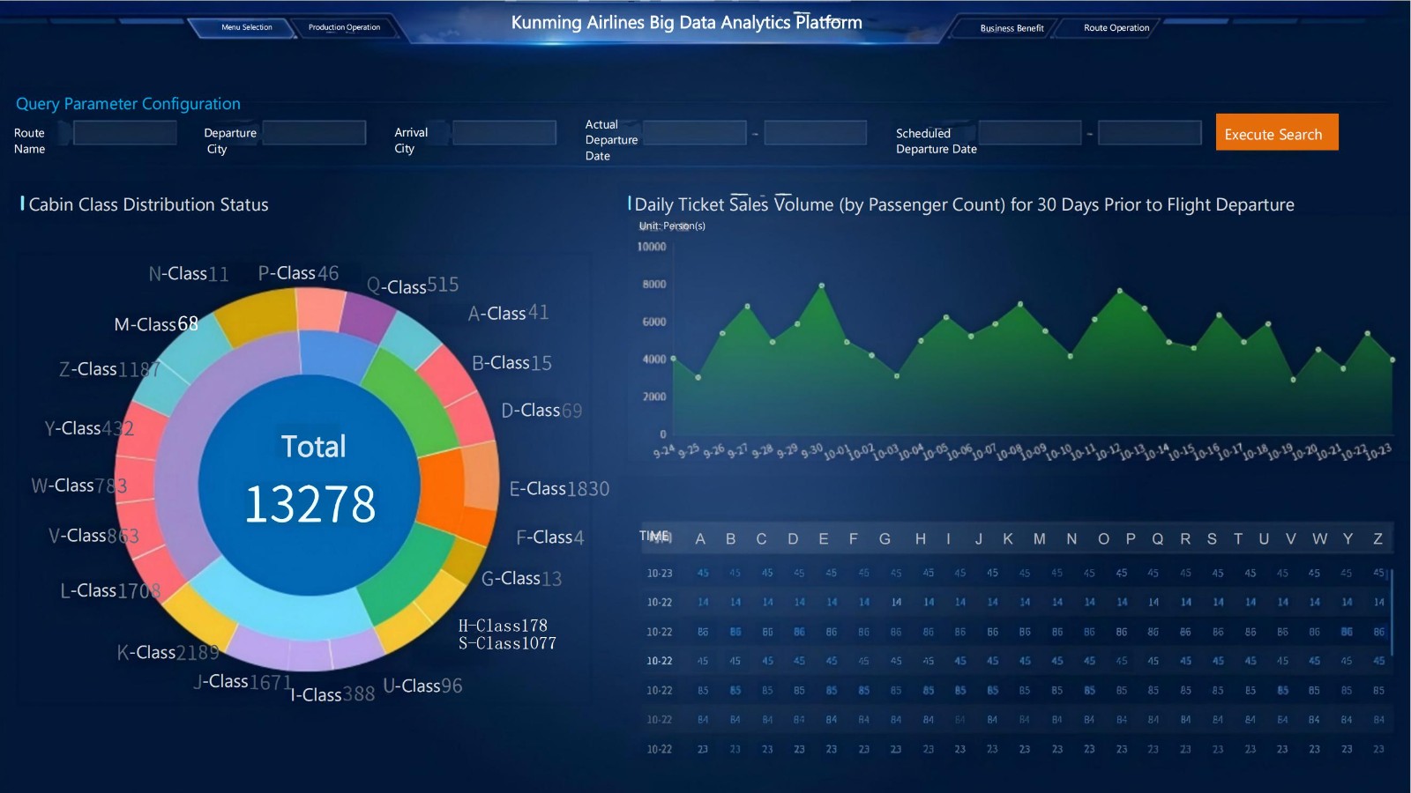Select the E-Class 1830 label
The width and height of the screenshot is (1411, 793).
point(559,489)
